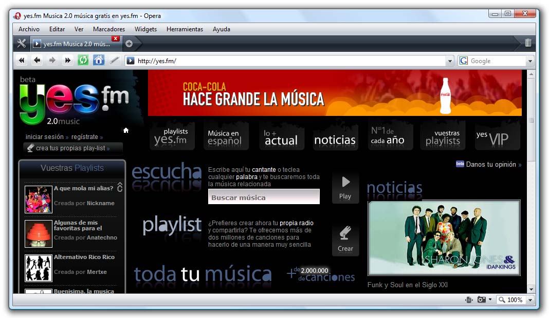
Task: Open the closed tabs trash icon
Action: 528,43
